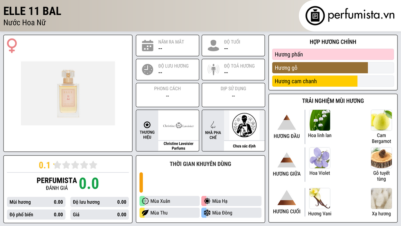Click the green 0.0 Perfumista rating

point(89,184)
